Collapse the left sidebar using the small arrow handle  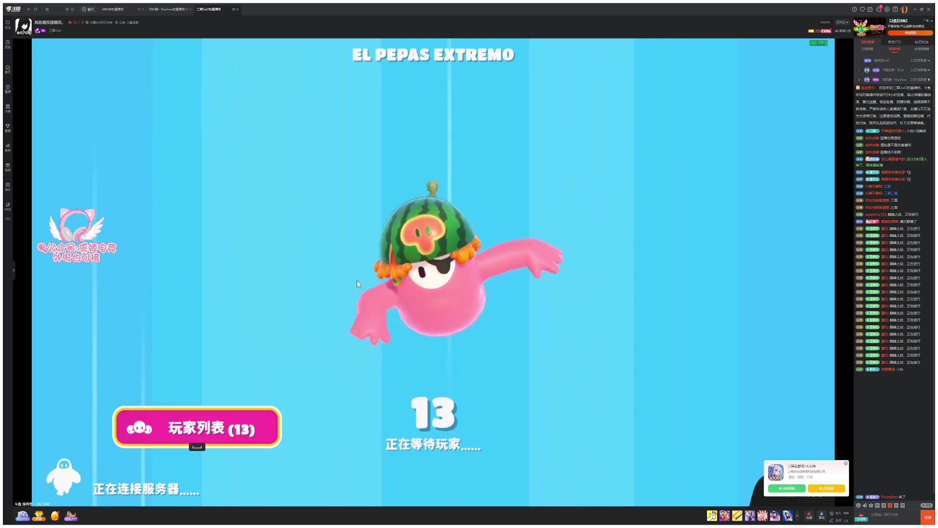(13, 270)
